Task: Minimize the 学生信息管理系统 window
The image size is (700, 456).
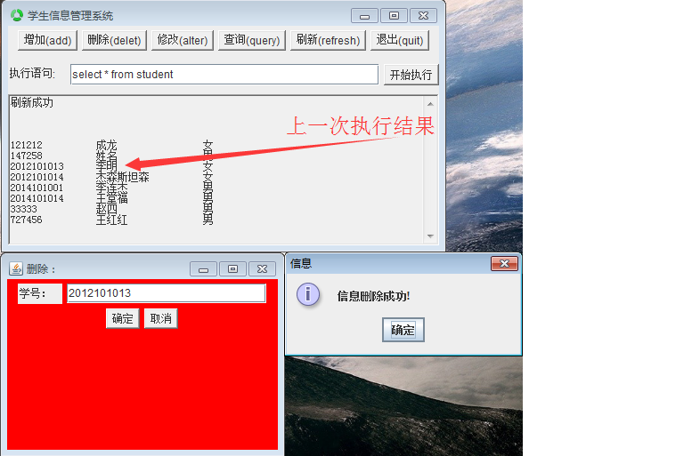Action: [365, 16]
